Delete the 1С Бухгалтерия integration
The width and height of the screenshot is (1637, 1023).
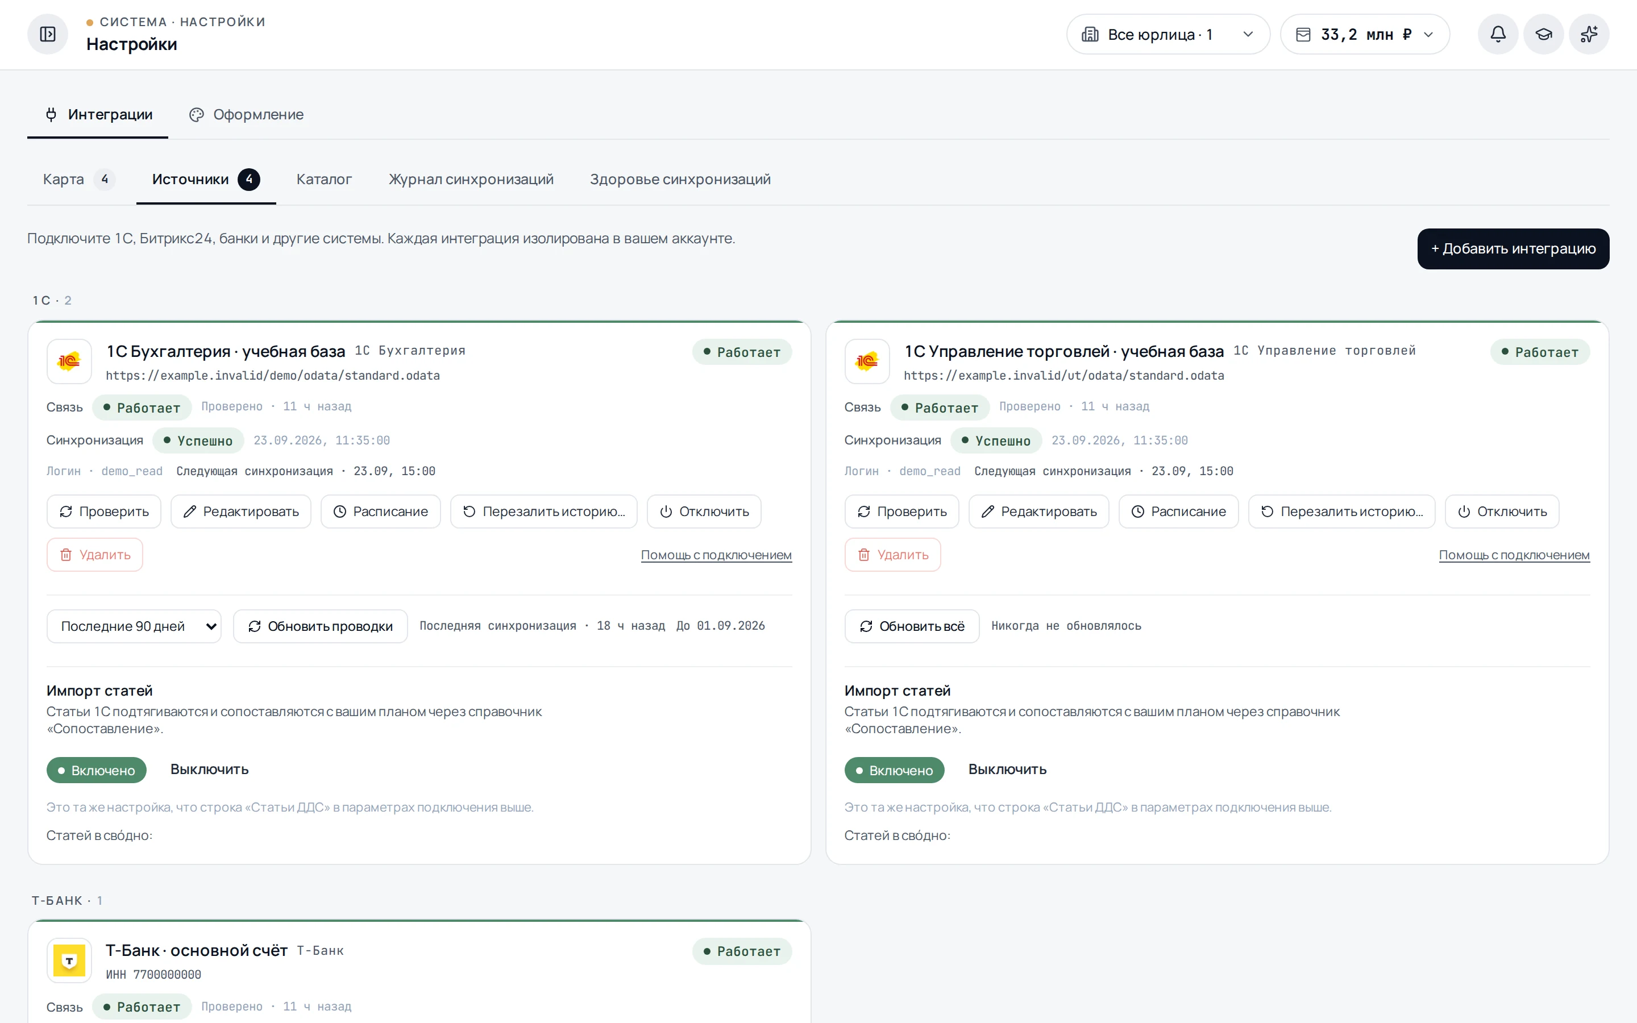(95, 555)
